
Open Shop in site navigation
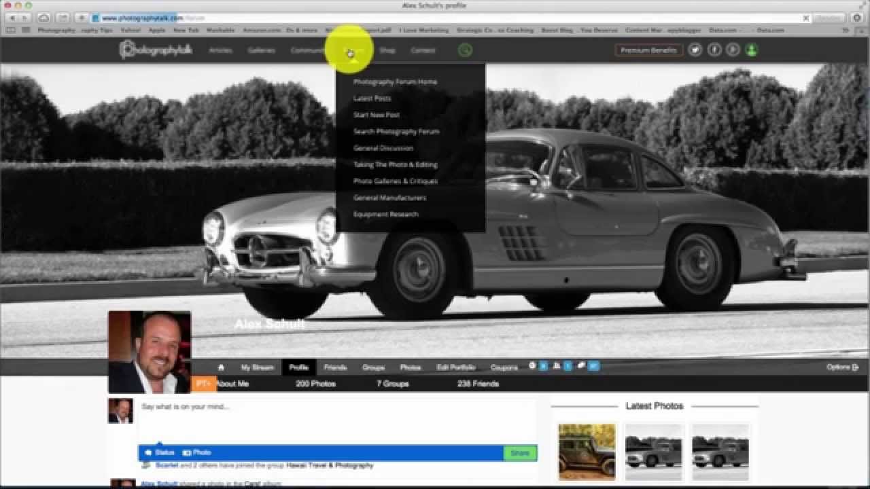click(387, 50)
